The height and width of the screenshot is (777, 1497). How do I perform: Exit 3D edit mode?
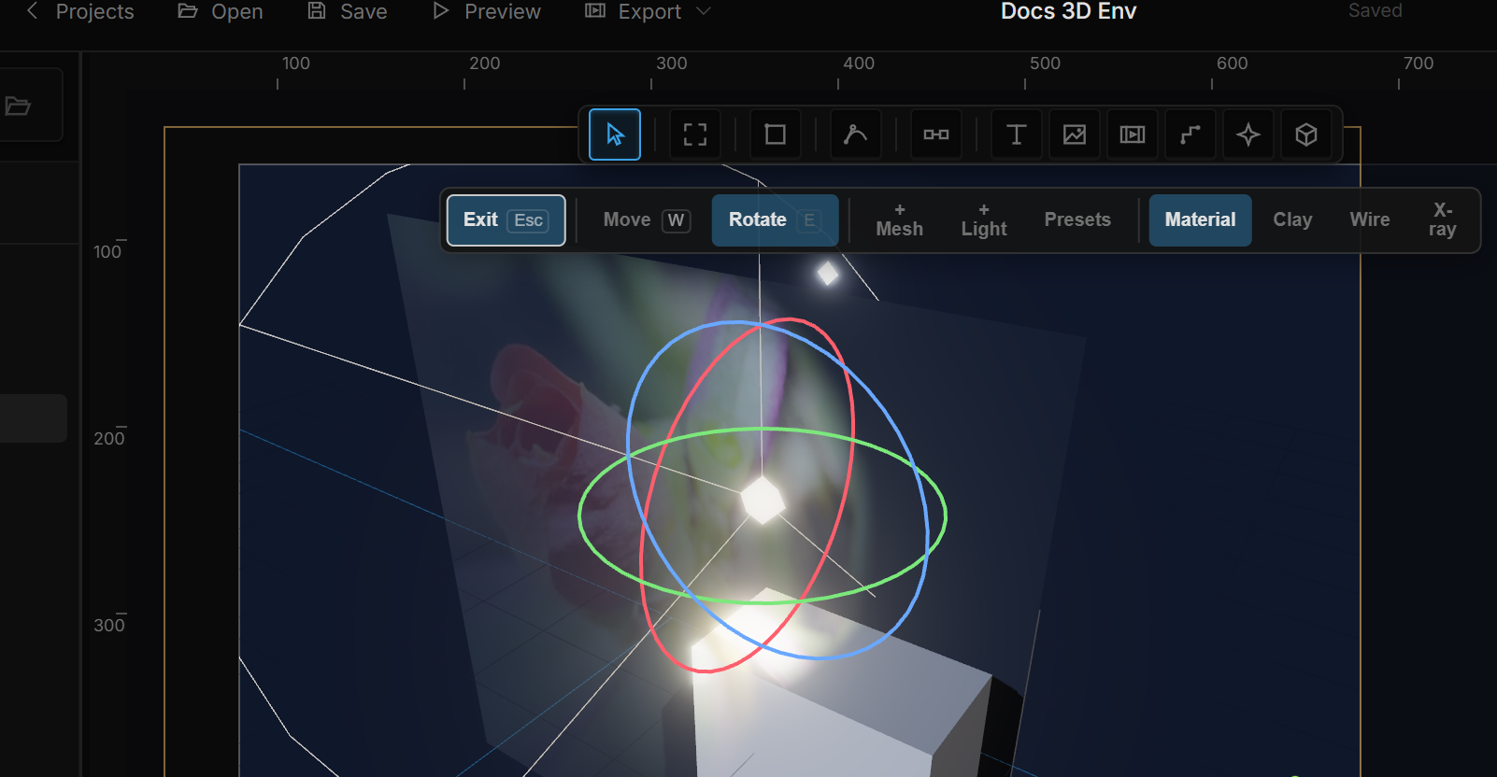pos(506,220)
